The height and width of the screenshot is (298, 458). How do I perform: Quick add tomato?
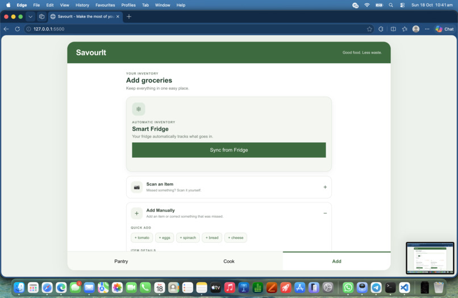[142, 238]
